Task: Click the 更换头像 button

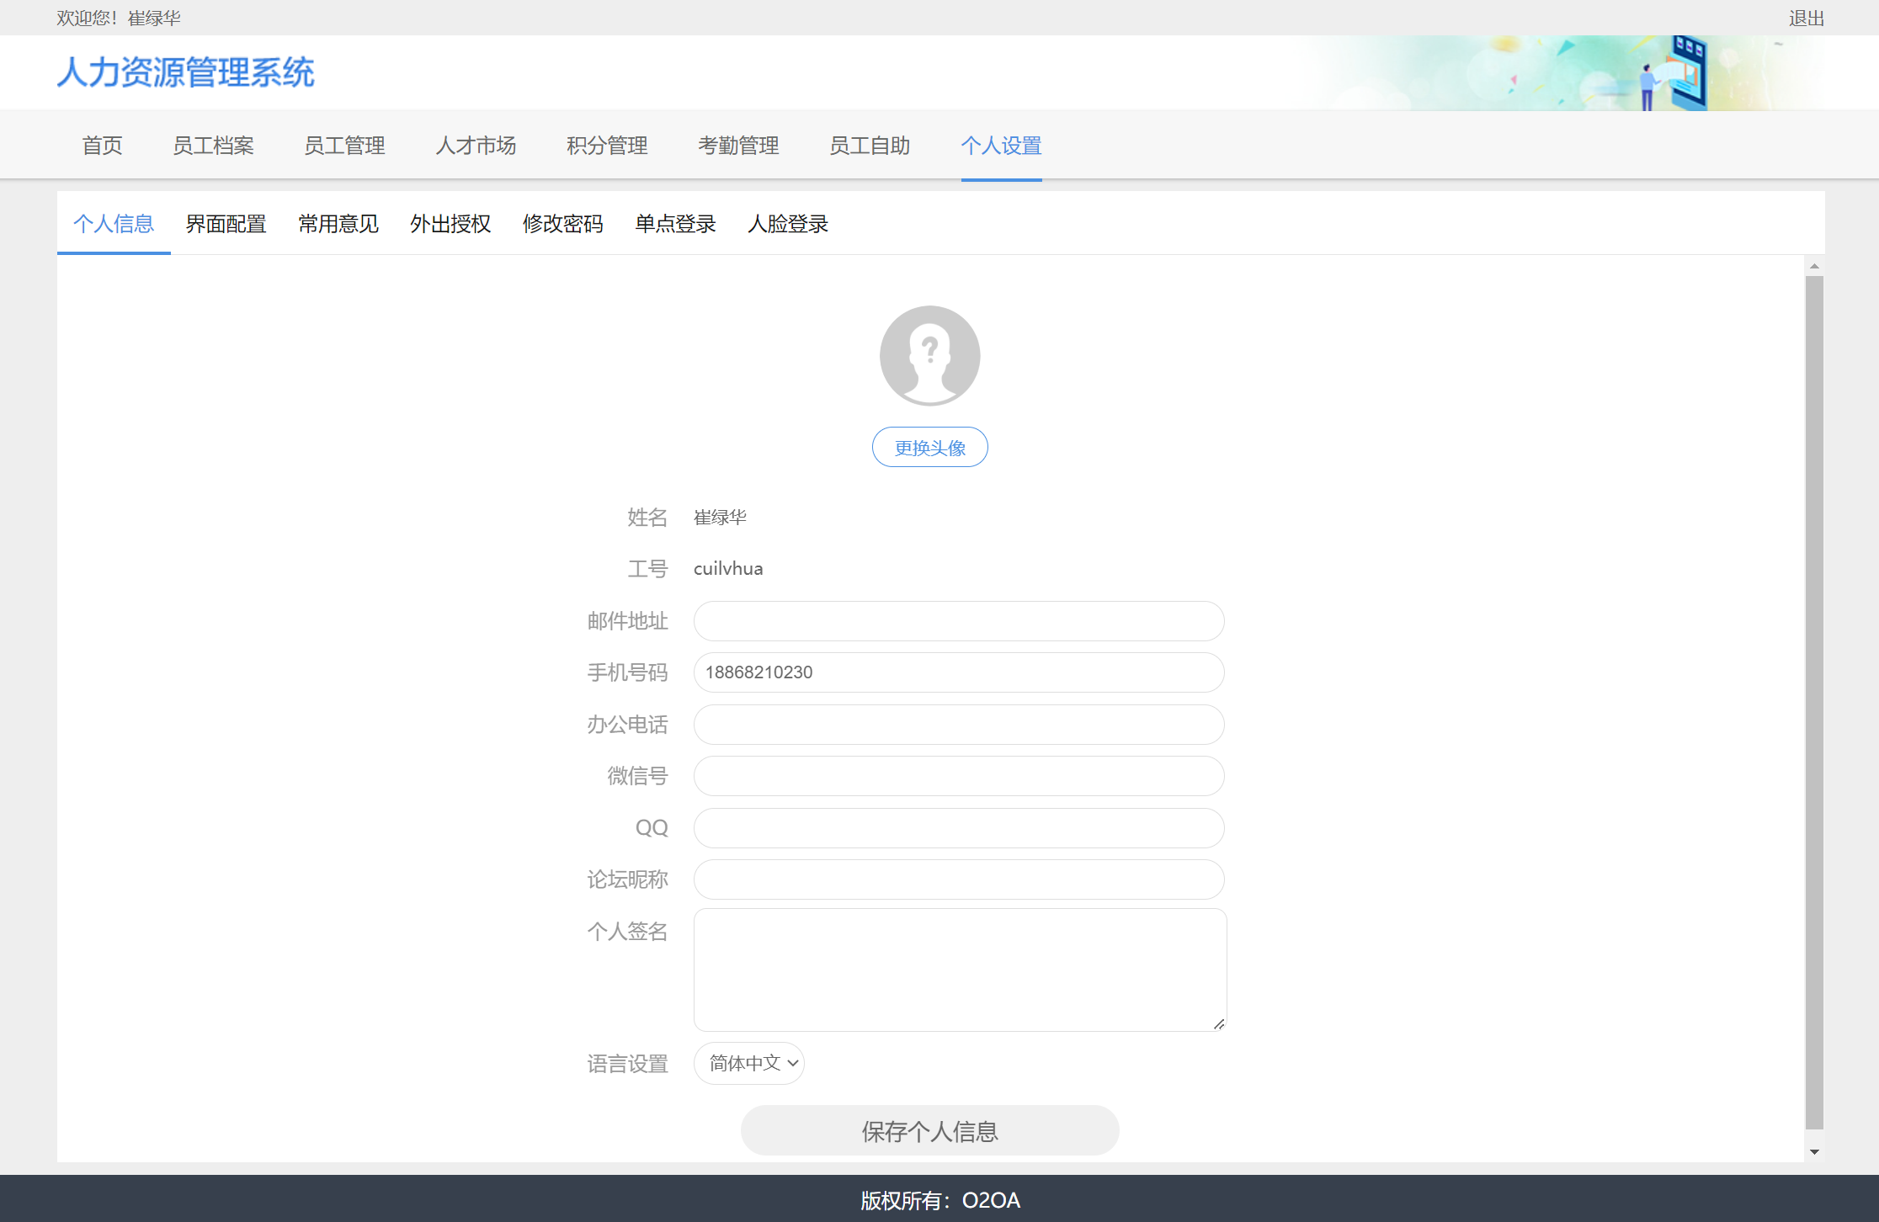Action: click(929, 448)
